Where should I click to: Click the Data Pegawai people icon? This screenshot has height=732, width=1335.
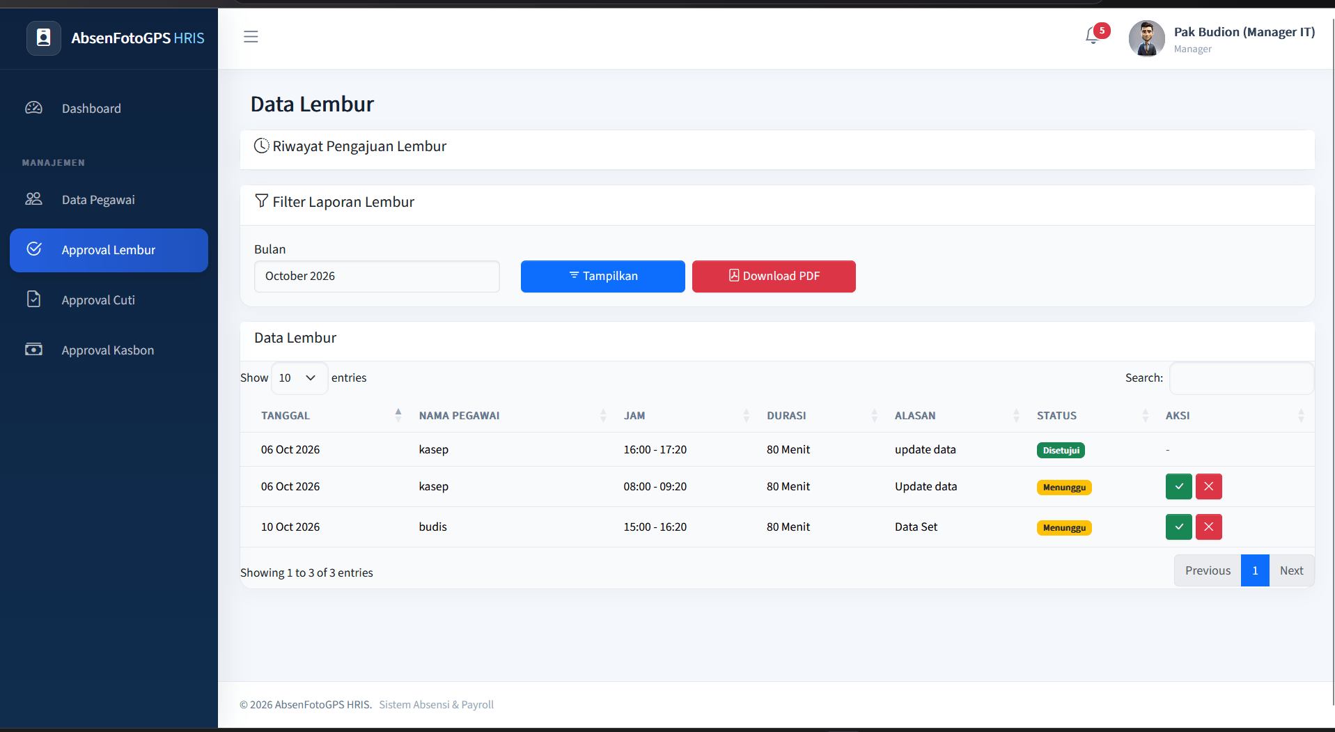(33, 199)
